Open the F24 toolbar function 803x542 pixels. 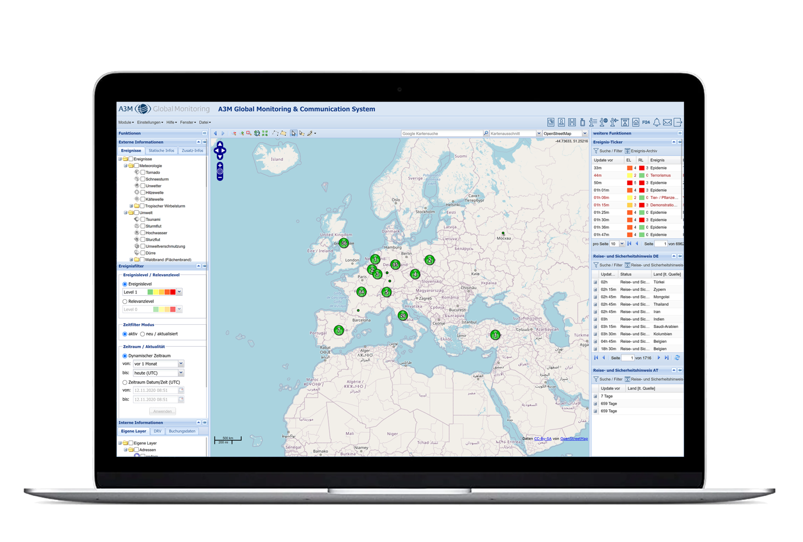coord(646,122)
